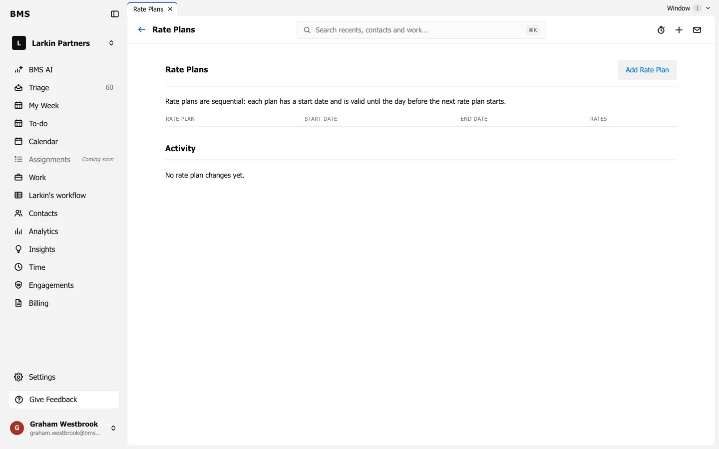Click the Triage count 60 badge
The height and width of the screenshot is (449, 719).
109,87
